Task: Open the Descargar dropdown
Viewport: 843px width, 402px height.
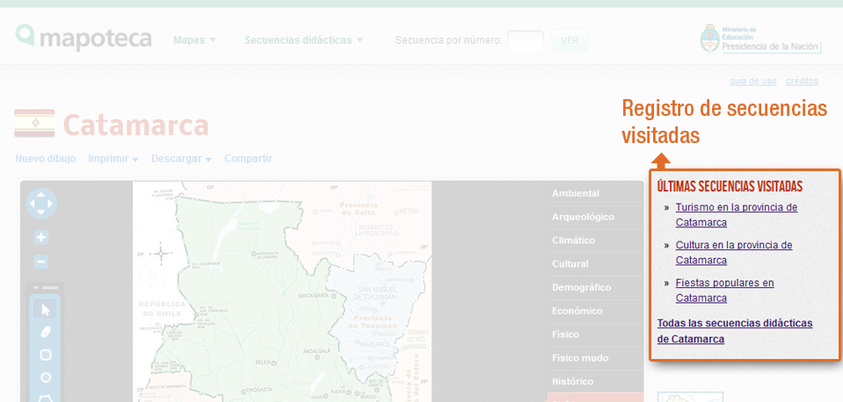Action: (x=181, y=159)
